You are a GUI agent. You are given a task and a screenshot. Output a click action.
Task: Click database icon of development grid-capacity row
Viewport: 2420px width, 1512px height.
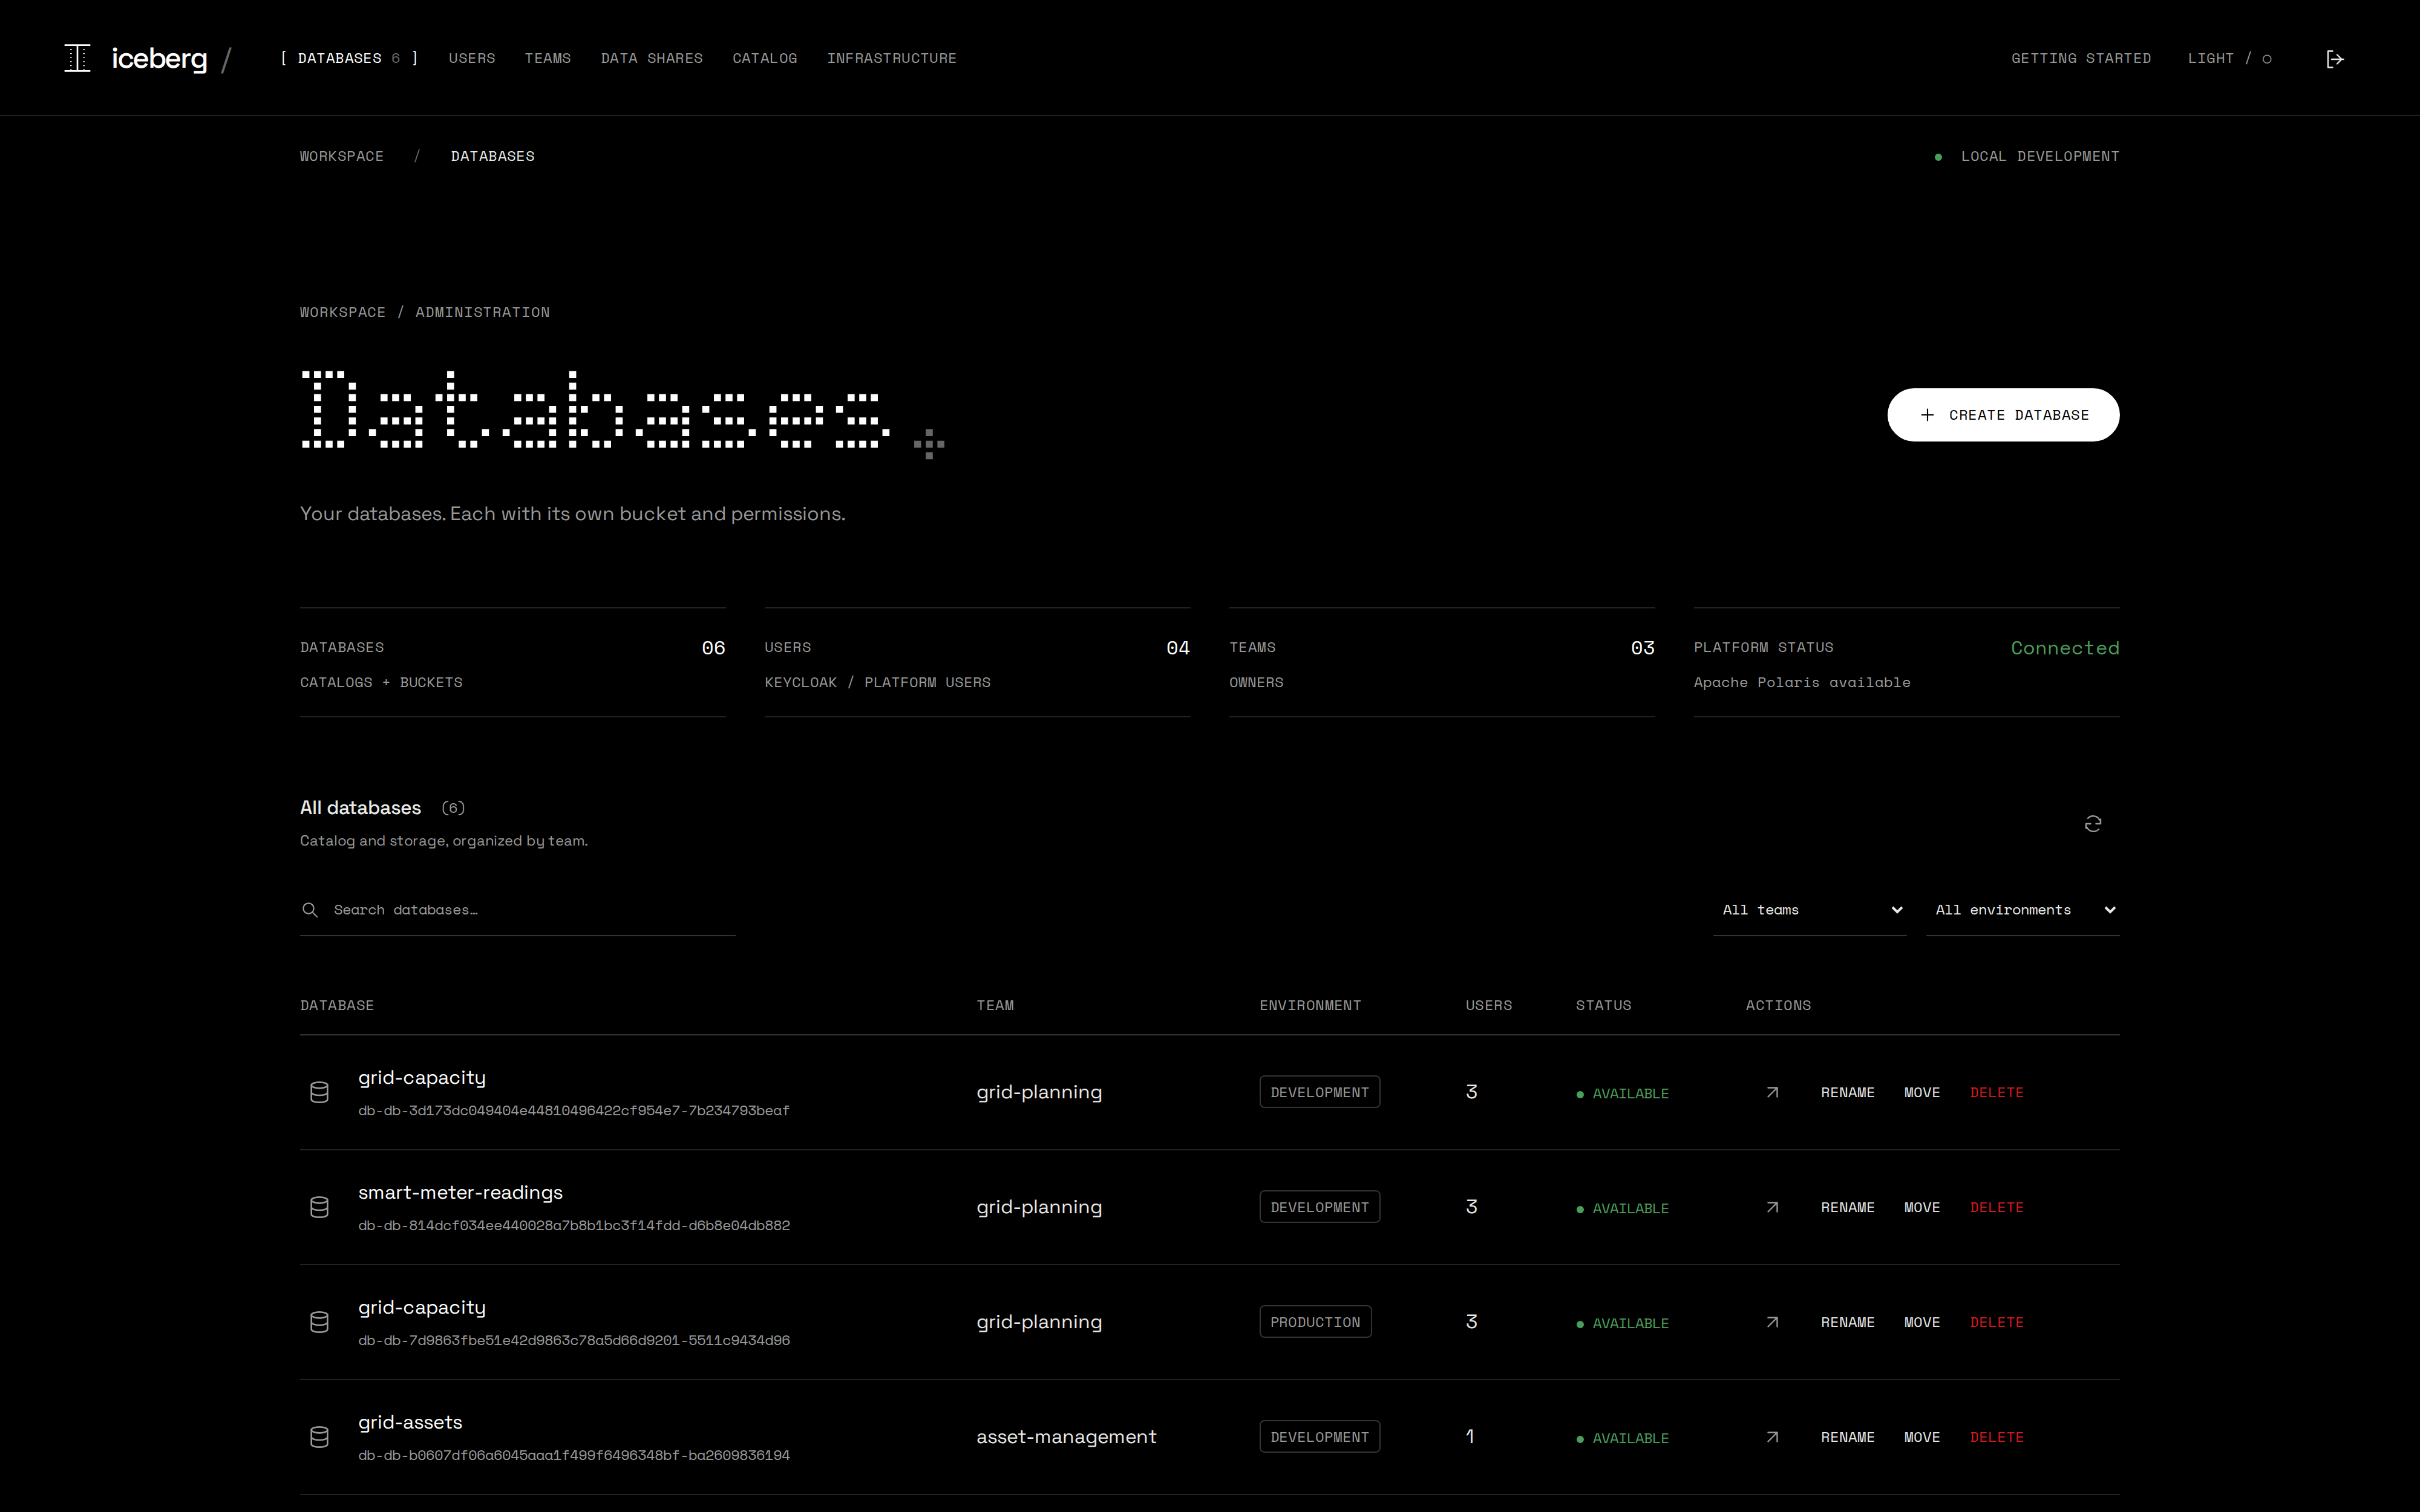tap(319, 1092)
